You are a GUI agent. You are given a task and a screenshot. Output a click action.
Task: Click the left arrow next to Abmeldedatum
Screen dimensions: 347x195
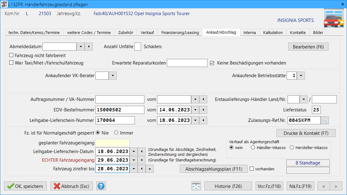pos(89,47)
